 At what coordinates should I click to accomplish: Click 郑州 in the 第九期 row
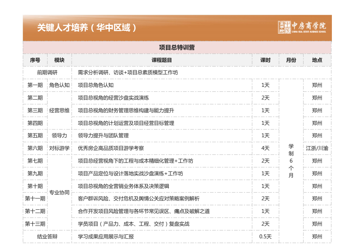(x=317, y=173)
